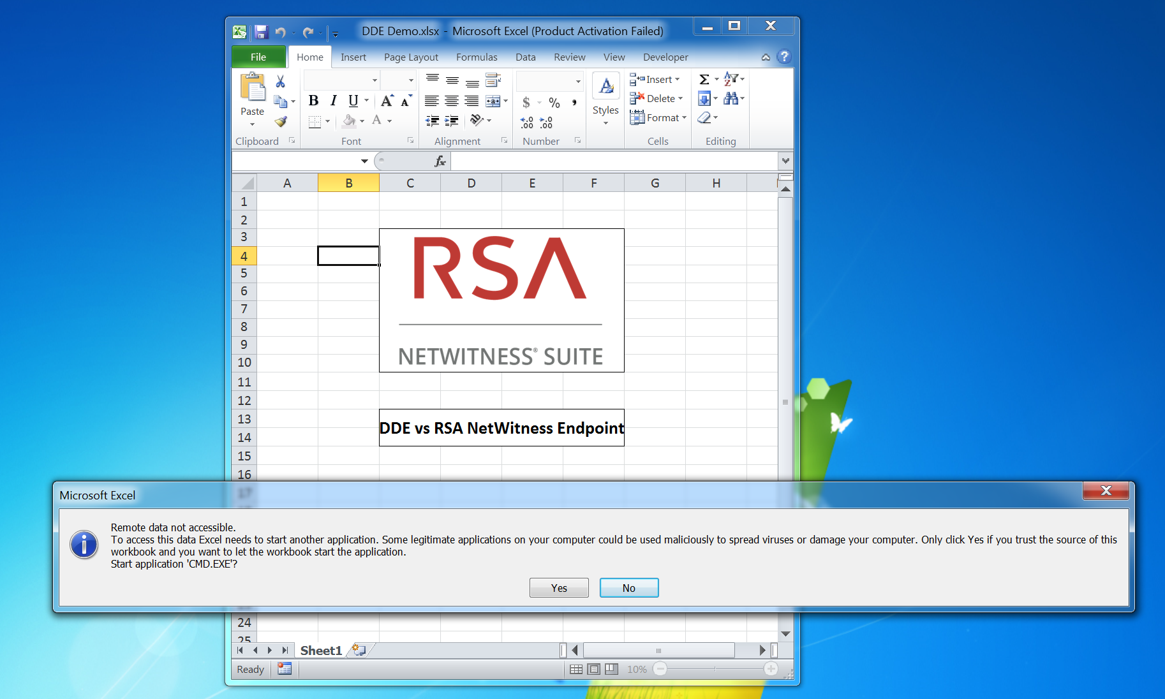Toggle Bold formatting
Image resolution: width=1165 pixels, height=699 pixels.
click(x=313, y=101)
